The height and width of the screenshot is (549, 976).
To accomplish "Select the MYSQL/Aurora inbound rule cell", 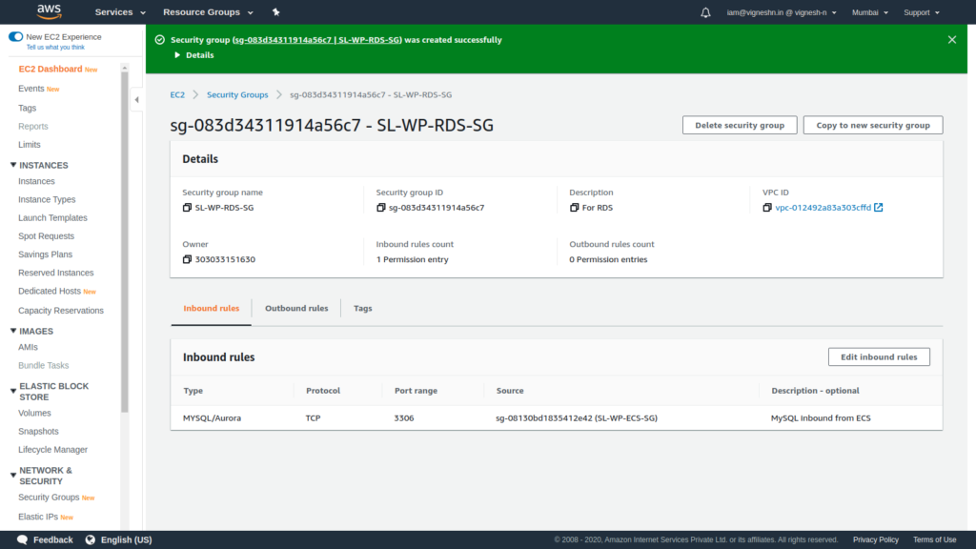I will [212, 418].
